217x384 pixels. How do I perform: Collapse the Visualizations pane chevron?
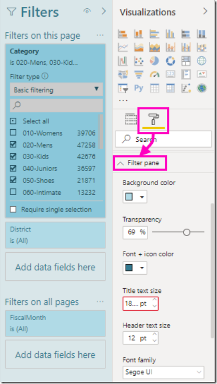click(x=206, y=11)
